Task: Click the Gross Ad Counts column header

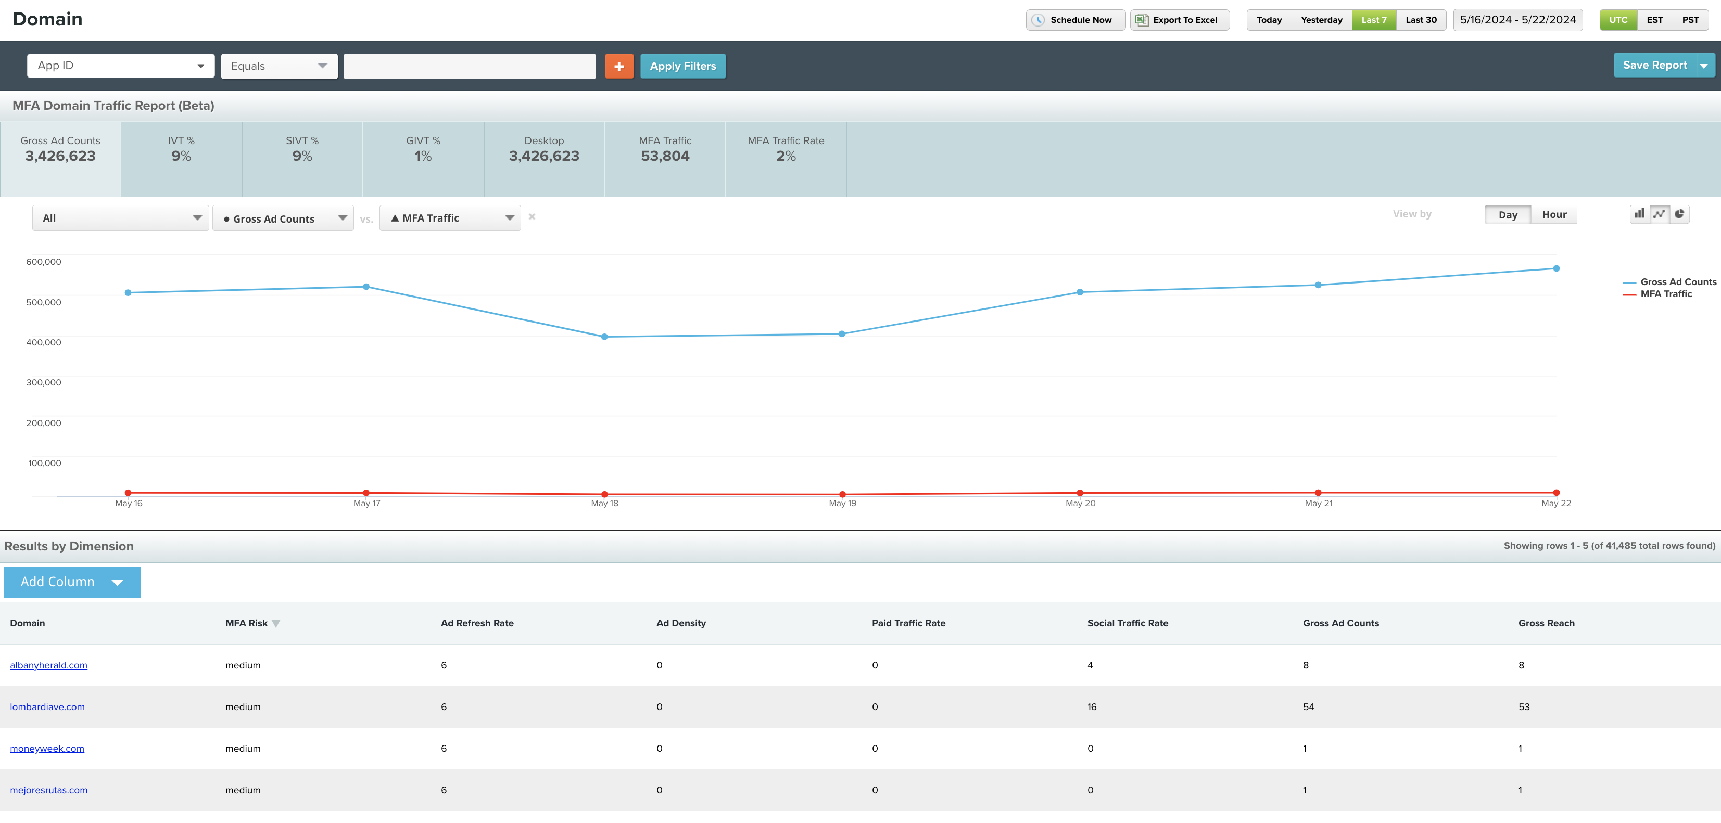Action: click(1341, 623)
